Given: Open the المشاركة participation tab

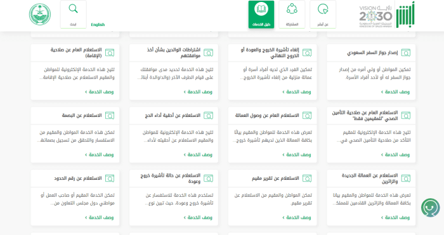Looking at the screenshot, I should [292, 14].
